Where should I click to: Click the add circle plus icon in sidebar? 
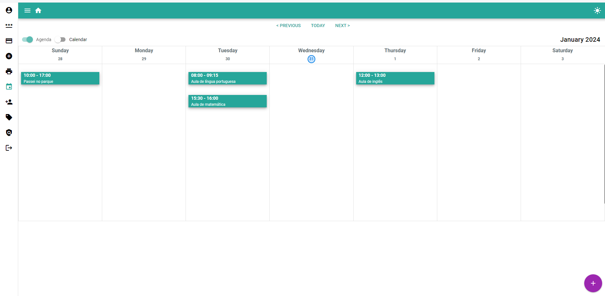point(9,56)
